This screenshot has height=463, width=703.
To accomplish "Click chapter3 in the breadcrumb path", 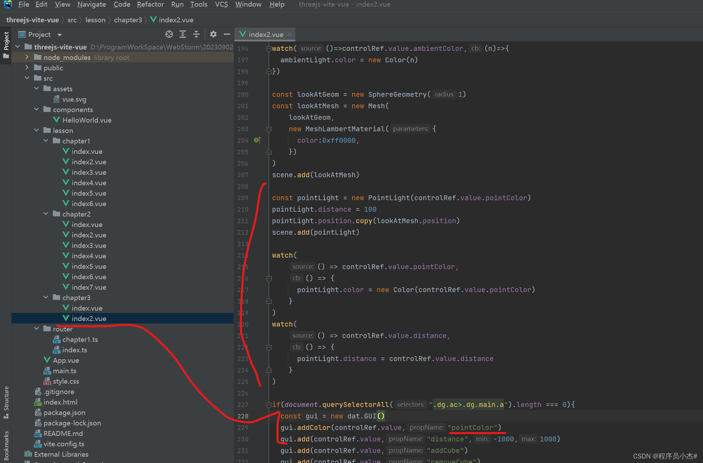I will pyautogui.click(x=128, y=20).
